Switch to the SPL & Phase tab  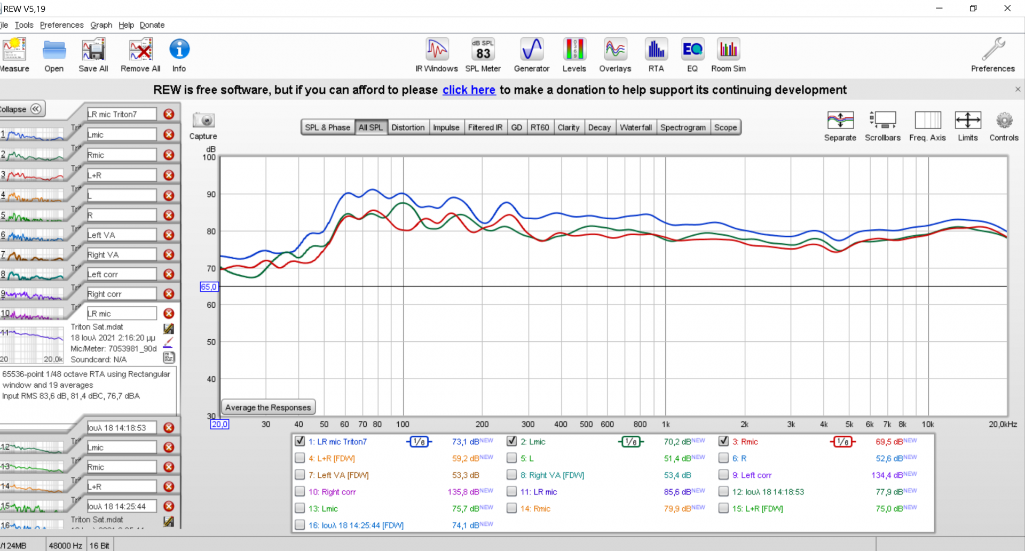[x=328, y=127]
